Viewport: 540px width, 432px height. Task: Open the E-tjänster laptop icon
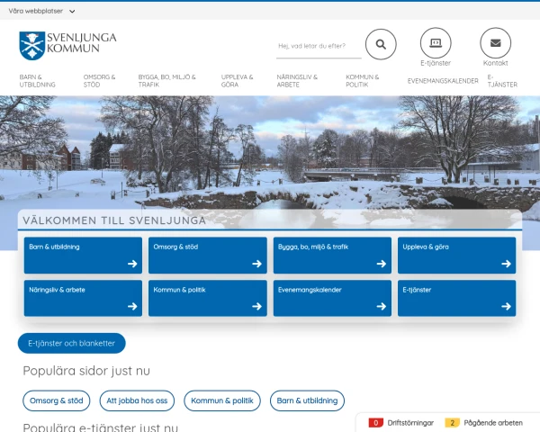click(x=436, y=43)
